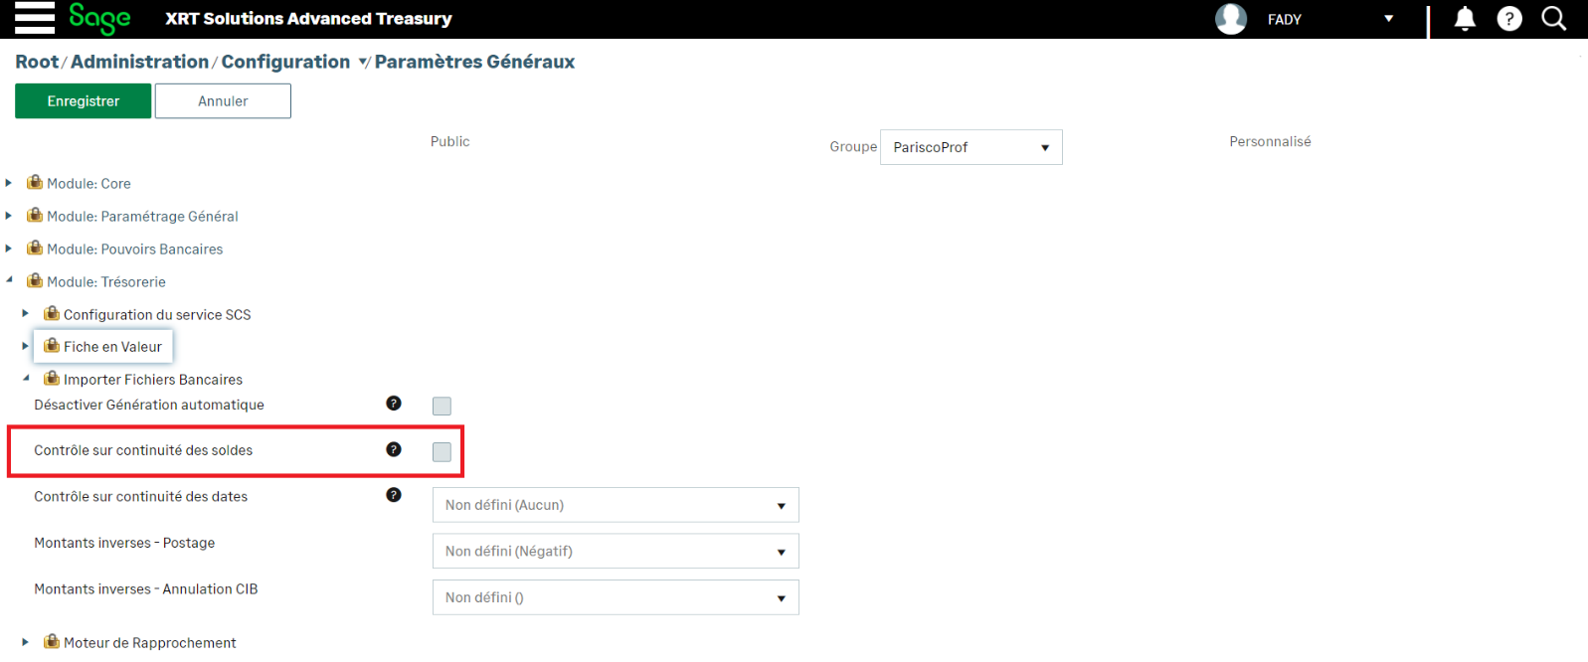Expand the Module: Core tree node
Image resolution: width=1588 pixels, height=662 pixels.
[x=9, y=183]
